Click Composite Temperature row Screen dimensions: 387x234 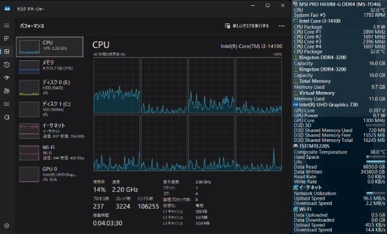[x=339, y=152]
